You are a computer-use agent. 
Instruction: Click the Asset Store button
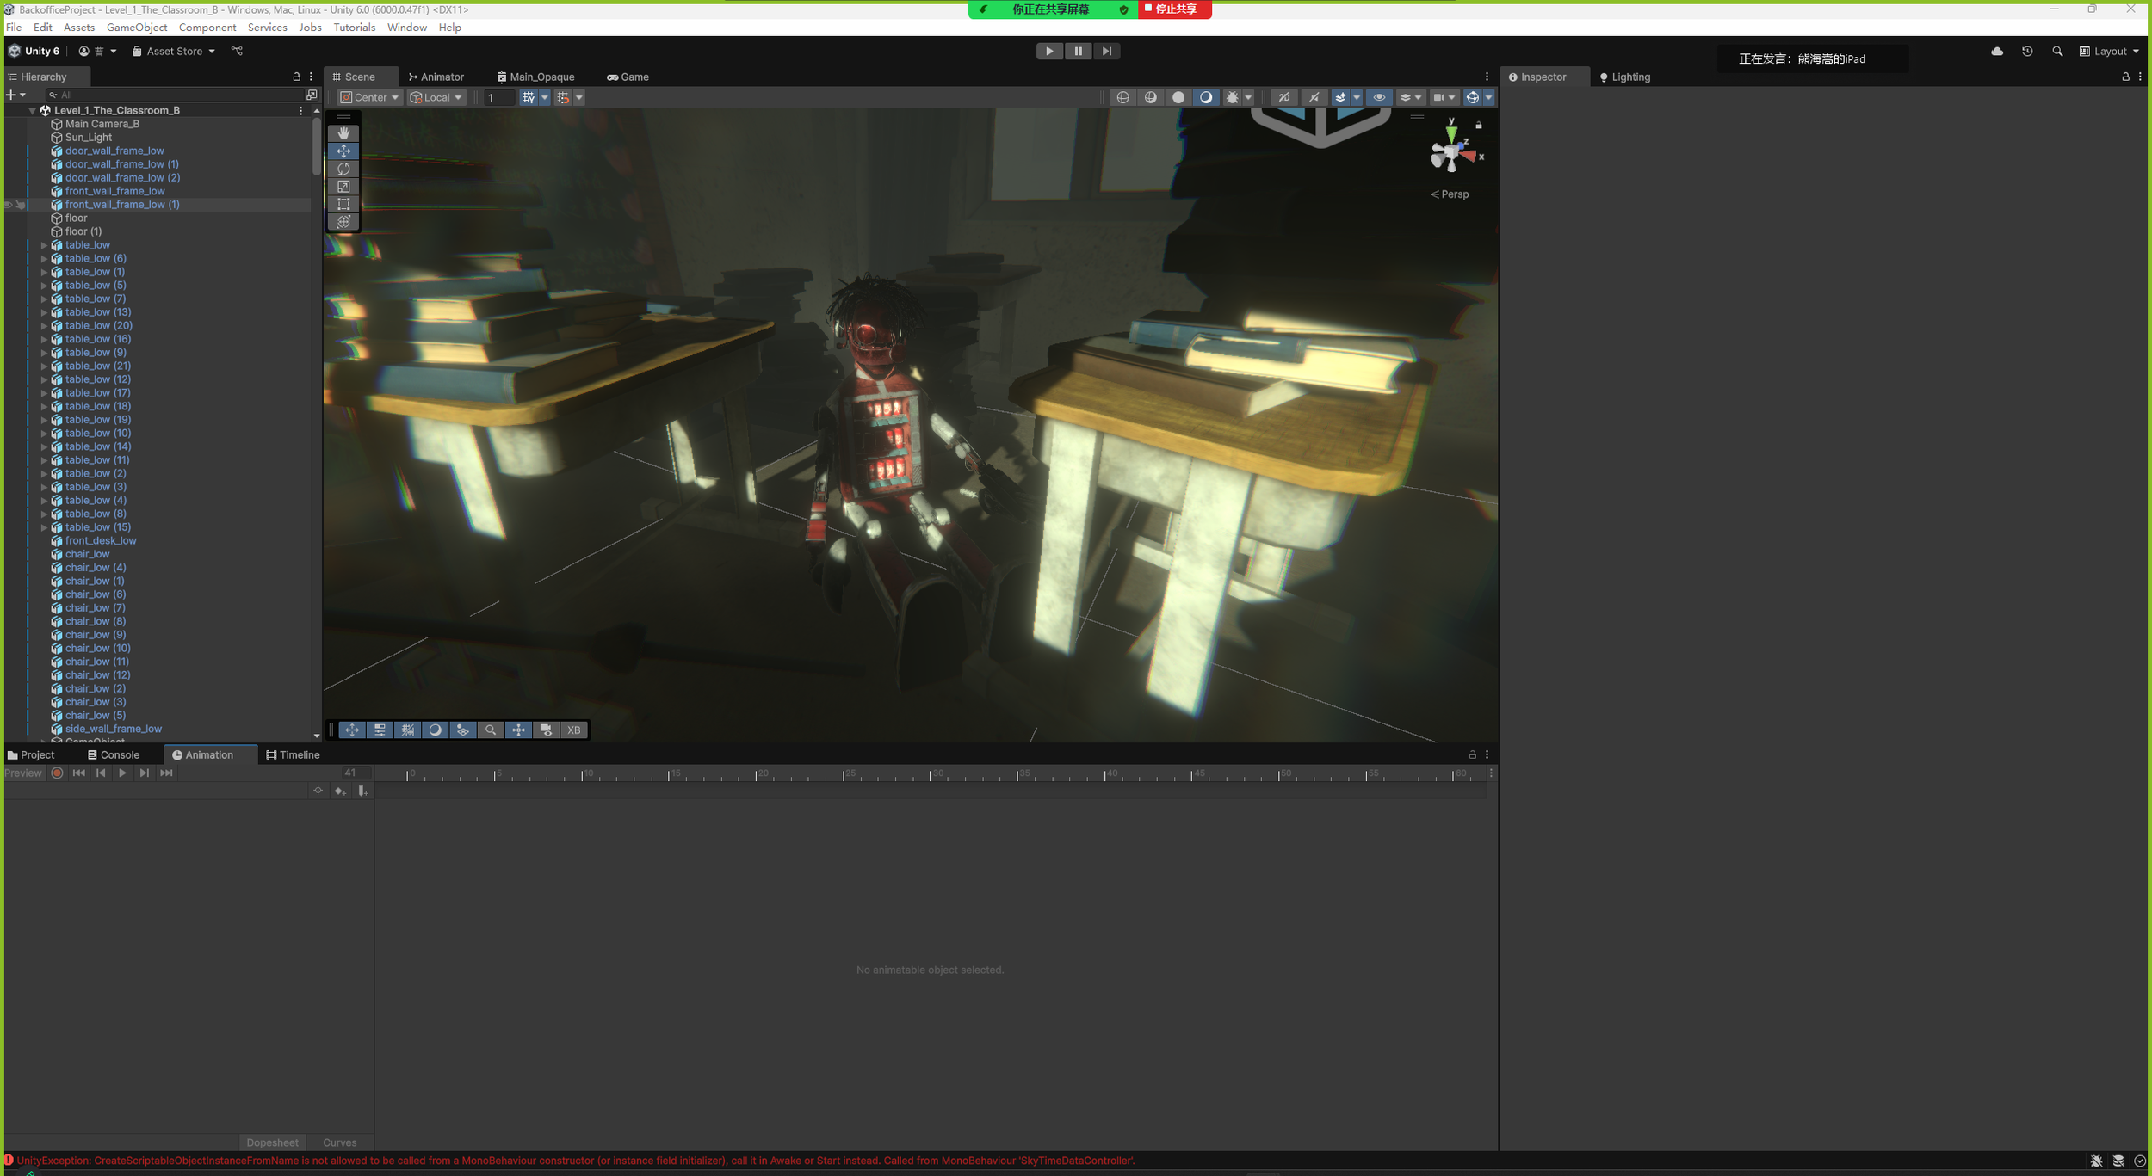click(173, 52)
